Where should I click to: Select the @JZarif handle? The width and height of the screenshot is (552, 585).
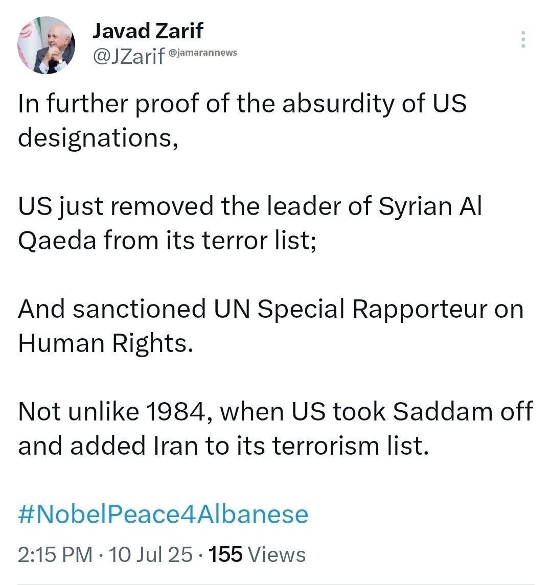(128, 56)
